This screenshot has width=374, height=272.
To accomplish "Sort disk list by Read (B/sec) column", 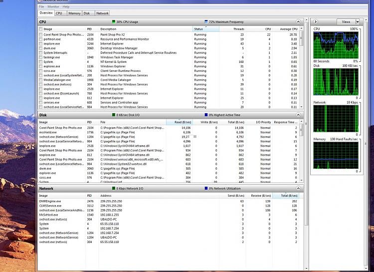I will coord(180,122).
